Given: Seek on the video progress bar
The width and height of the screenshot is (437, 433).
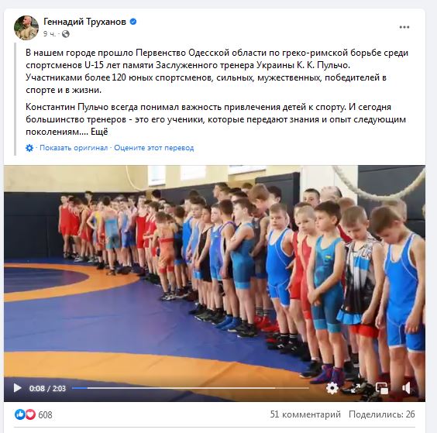Looking at the screenshot, I should 191,388.
